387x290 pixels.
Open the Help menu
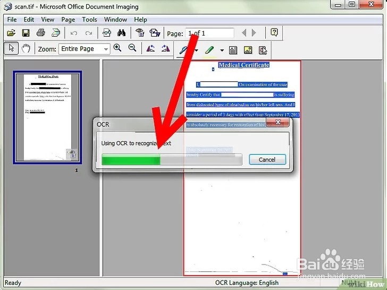coord(140,20)
